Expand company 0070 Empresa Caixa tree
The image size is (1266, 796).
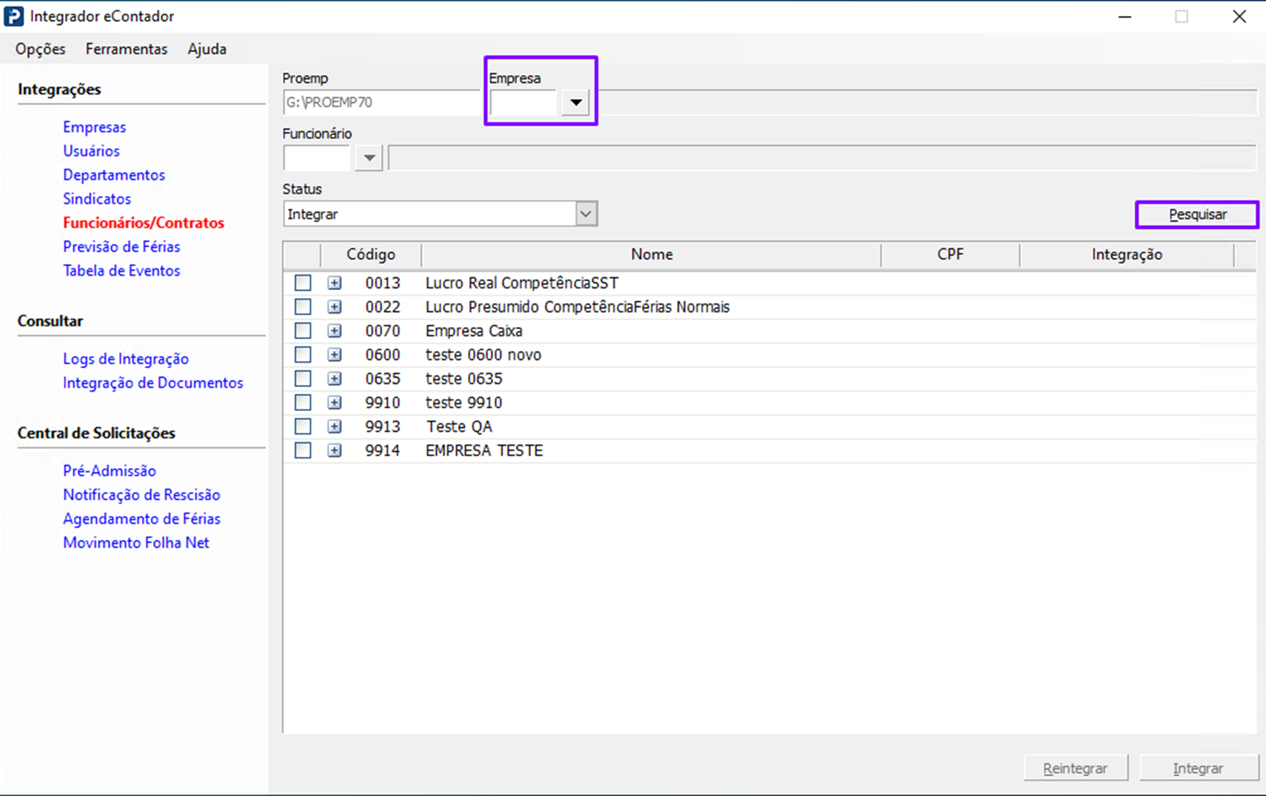[x=335, y=331]
